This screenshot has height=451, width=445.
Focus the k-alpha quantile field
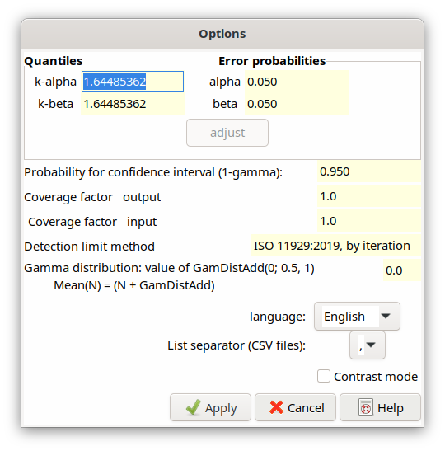[x=133, y=82]
